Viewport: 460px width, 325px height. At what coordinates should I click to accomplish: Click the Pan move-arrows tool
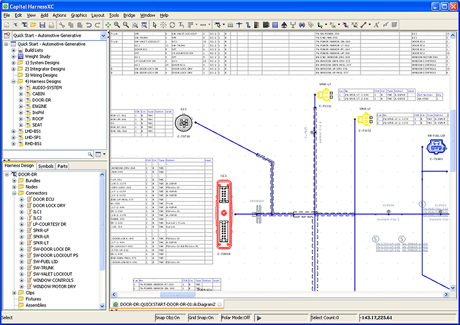point(108,25)
